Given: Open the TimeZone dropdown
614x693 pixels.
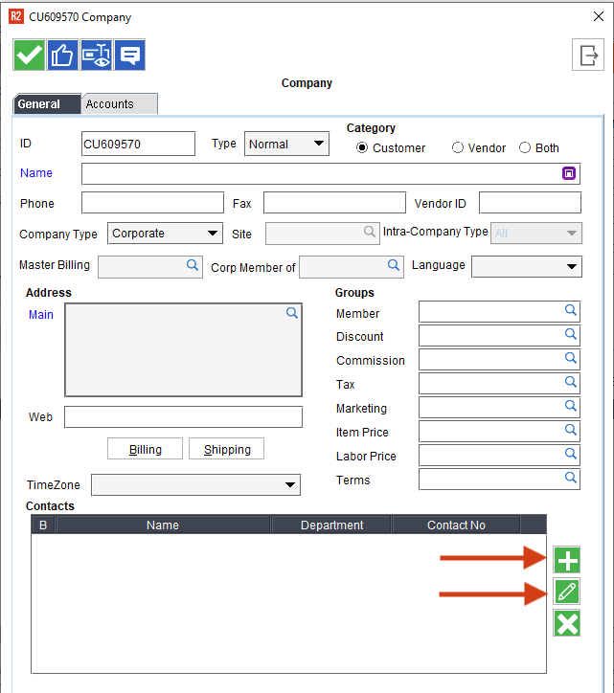Looking at the screenshot, I should [195, 485].
